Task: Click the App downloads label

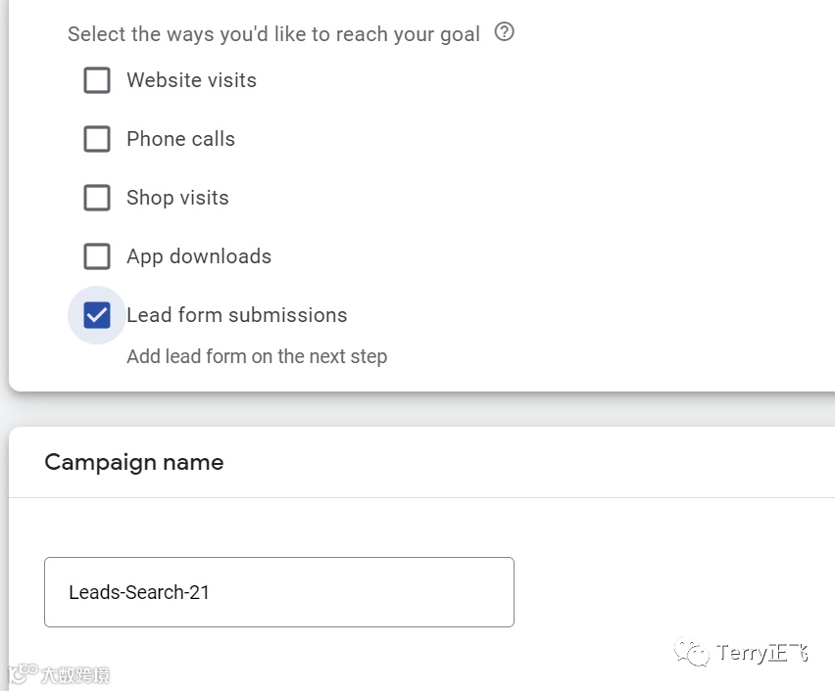Action: pyautogui.click(x=199, y=256)
